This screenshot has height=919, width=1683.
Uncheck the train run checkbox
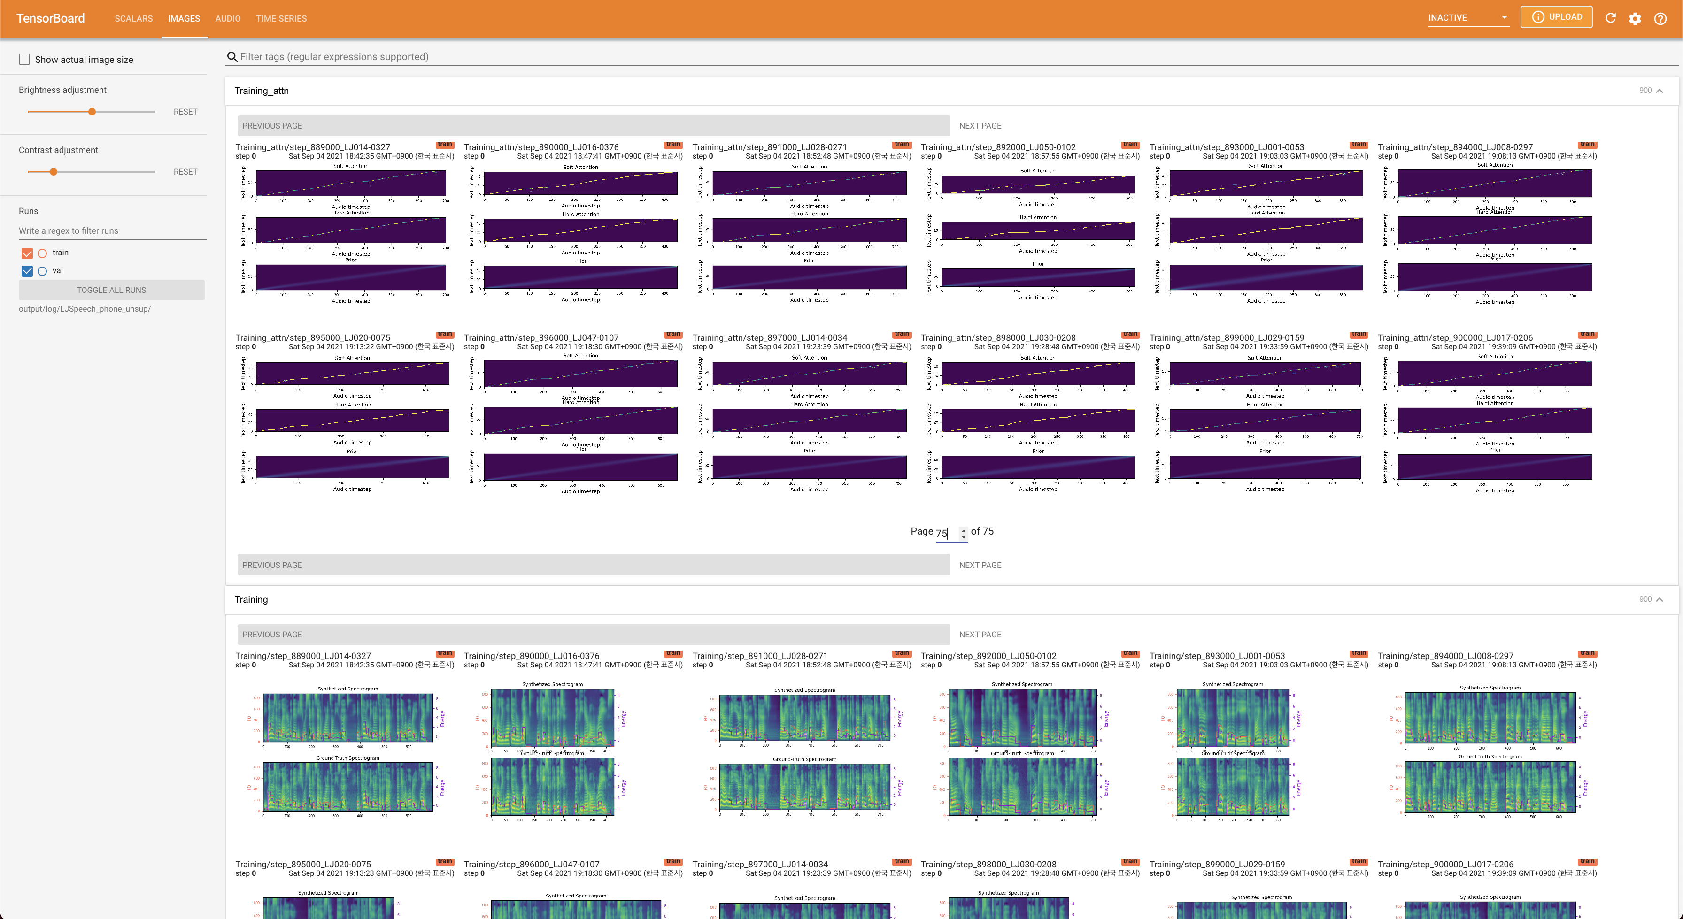point(27,253)
